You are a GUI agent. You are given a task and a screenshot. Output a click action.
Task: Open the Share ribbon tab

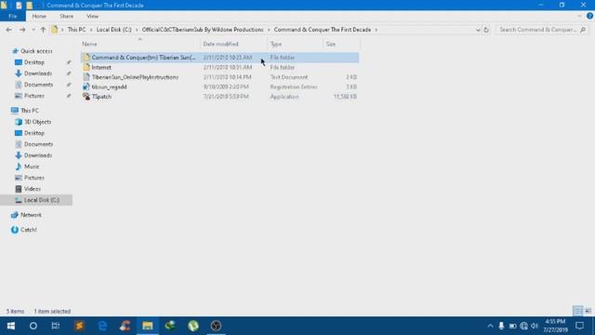(x=66, y=17)
